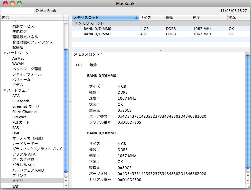Open FireWire hardware item
The image size is (251, 190).
click(x=19, y=117)
